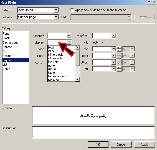The image size is (157, 150).
Task: Click the display list scrollbar thumb
Action: coord(77,58)
